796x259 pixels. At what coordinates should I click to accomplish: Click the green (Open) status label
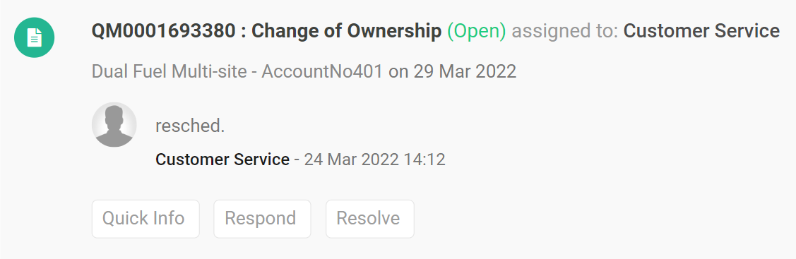pyautogui.click(x=476, y=32)
